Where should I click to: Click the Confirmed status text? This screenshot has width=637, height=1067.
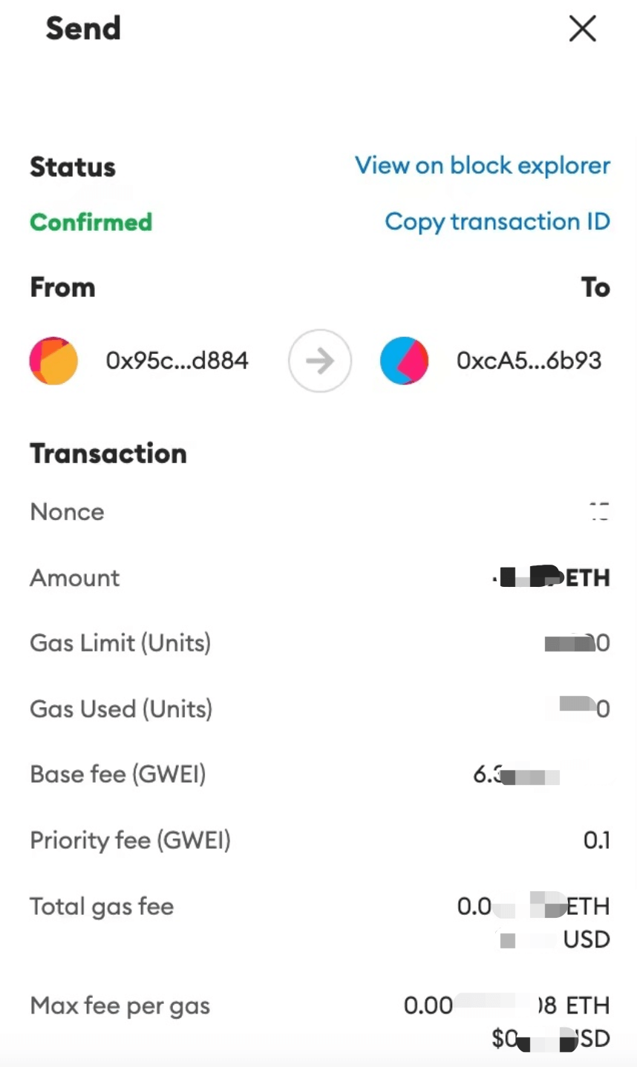tap(91, 222)
